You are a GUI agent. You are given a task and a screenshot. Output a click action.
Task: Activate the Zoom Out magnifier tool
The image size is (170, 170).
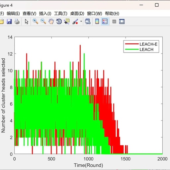tap(43, 21)
